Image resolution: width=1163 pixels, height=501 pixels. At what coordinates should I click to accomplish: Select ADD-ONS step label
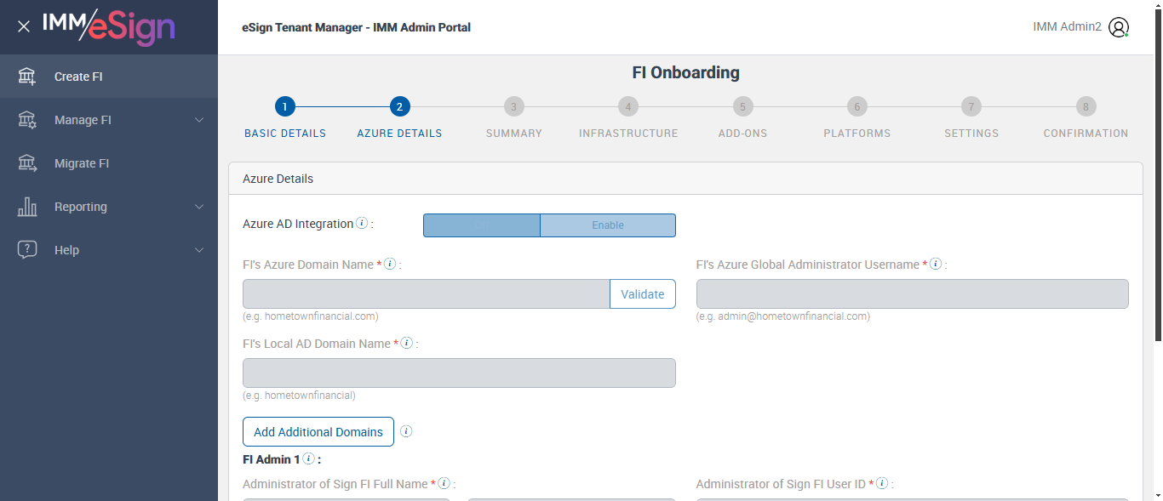pos(742,134)
